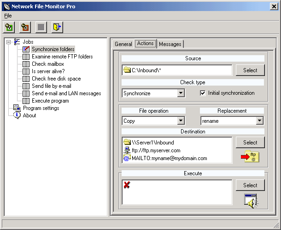Screen dimensions: 281x230
Task: Close the Network File Monitor Pro window
Action: click(x=274, y=6)
